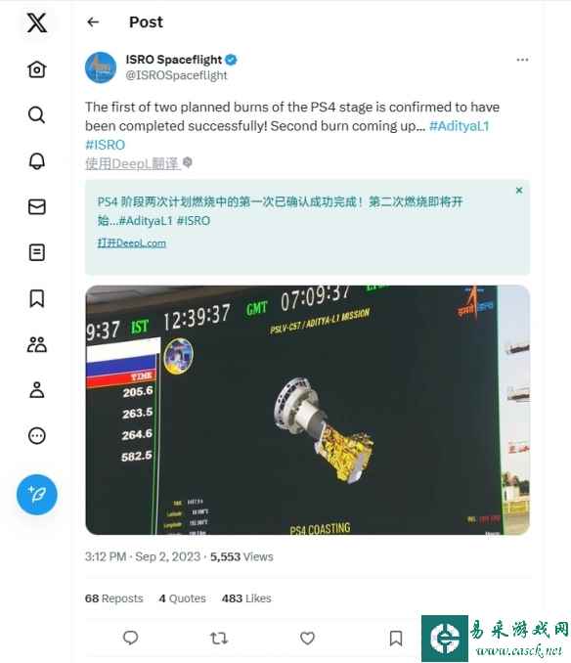571x663 pixels.
Task: Open the PS4 coasting mission image
Action: [x=307, y=410]
